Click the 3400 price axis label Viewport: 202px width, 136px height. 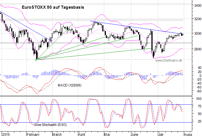click(x=198, y=6)
